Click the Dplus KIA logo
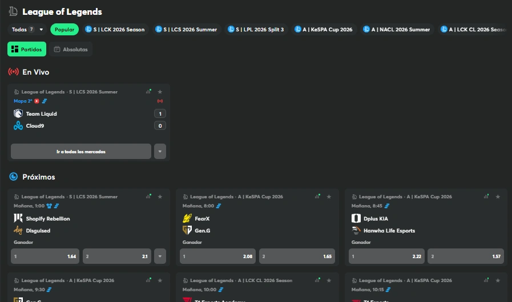512x302 pixels. (356, 218)
